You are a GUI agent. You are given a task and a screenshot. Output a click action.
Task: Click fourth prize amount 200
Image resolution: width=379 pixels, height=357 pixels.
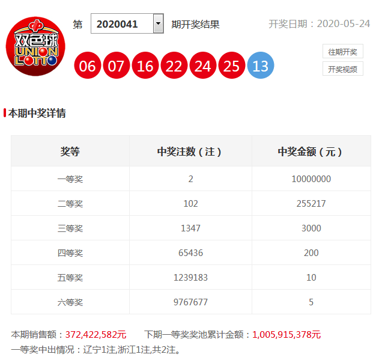click(x=311, y=253)
